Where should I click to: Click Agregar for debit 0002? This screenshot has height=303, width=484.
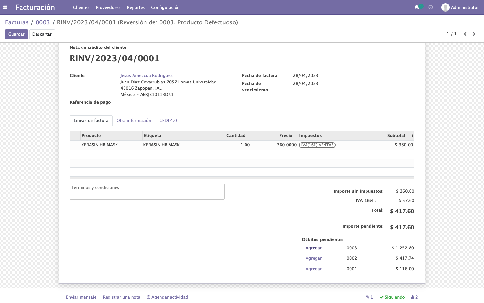(314, 258)
